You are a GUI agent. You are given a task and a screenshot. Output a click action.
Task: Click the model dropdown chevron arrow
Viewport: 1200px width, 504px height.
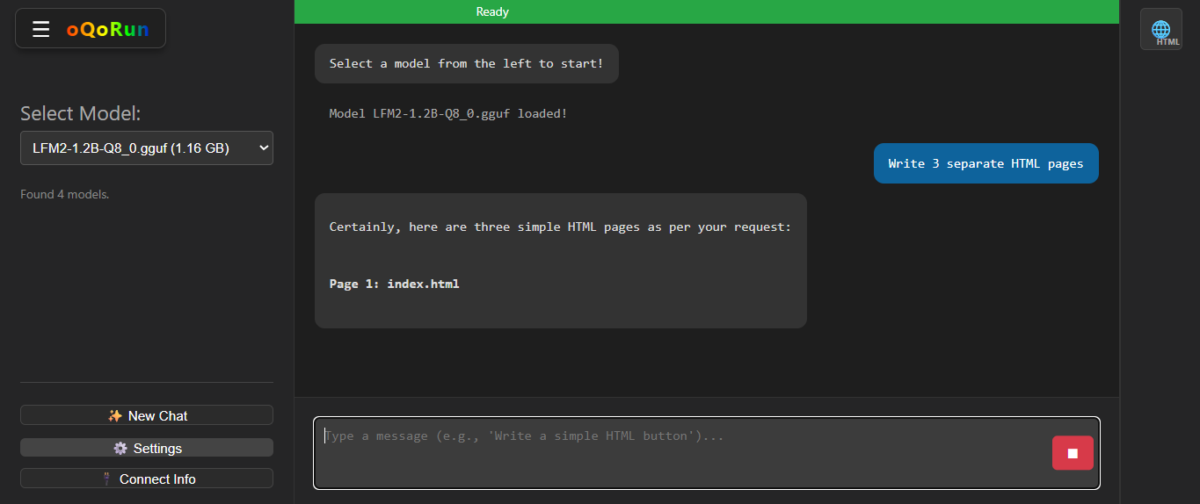click(263, 148)
